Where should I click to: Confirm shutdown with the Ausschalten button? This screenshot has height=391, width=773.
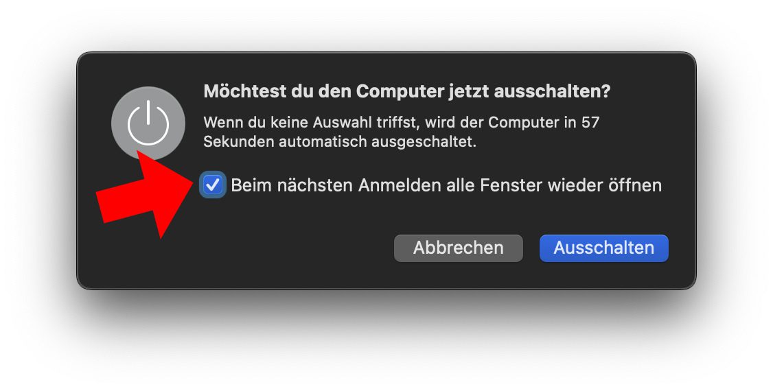604,248
